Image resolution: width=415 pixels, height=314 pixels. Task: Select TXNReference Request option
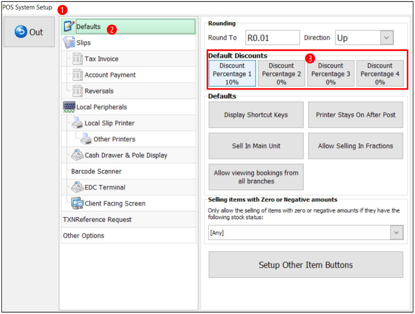click(128, 220)
